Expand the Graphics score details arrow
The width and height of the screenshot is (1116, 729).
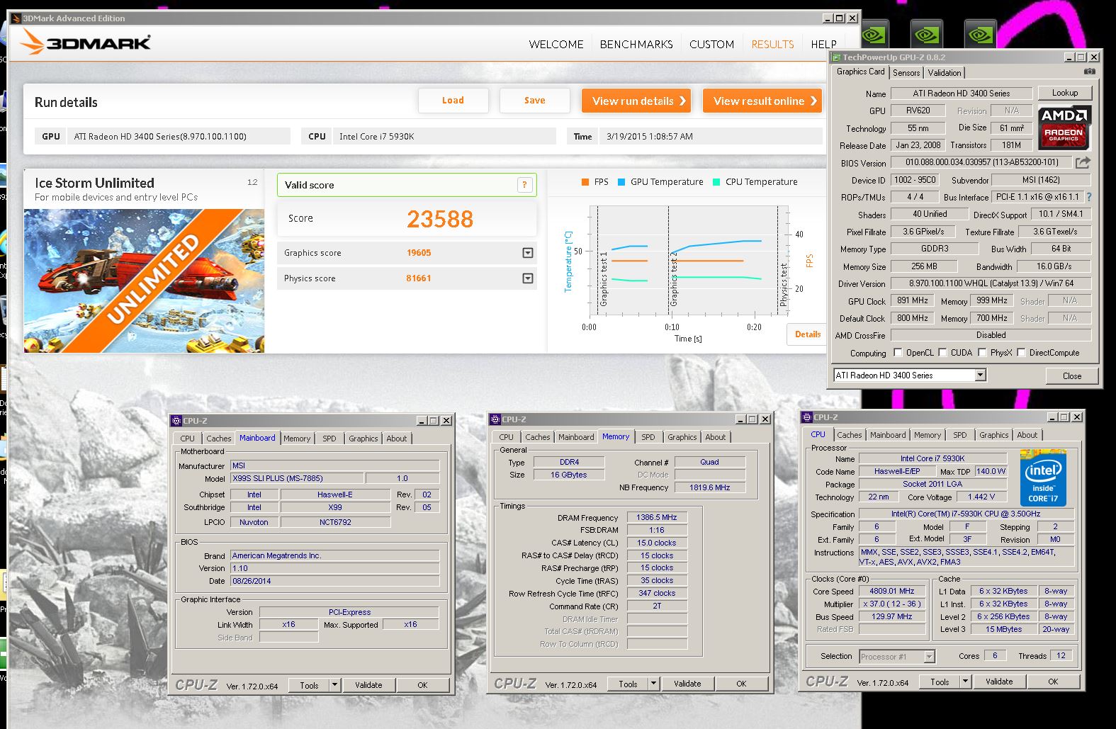pyautogui.click(x=528, y=253)
